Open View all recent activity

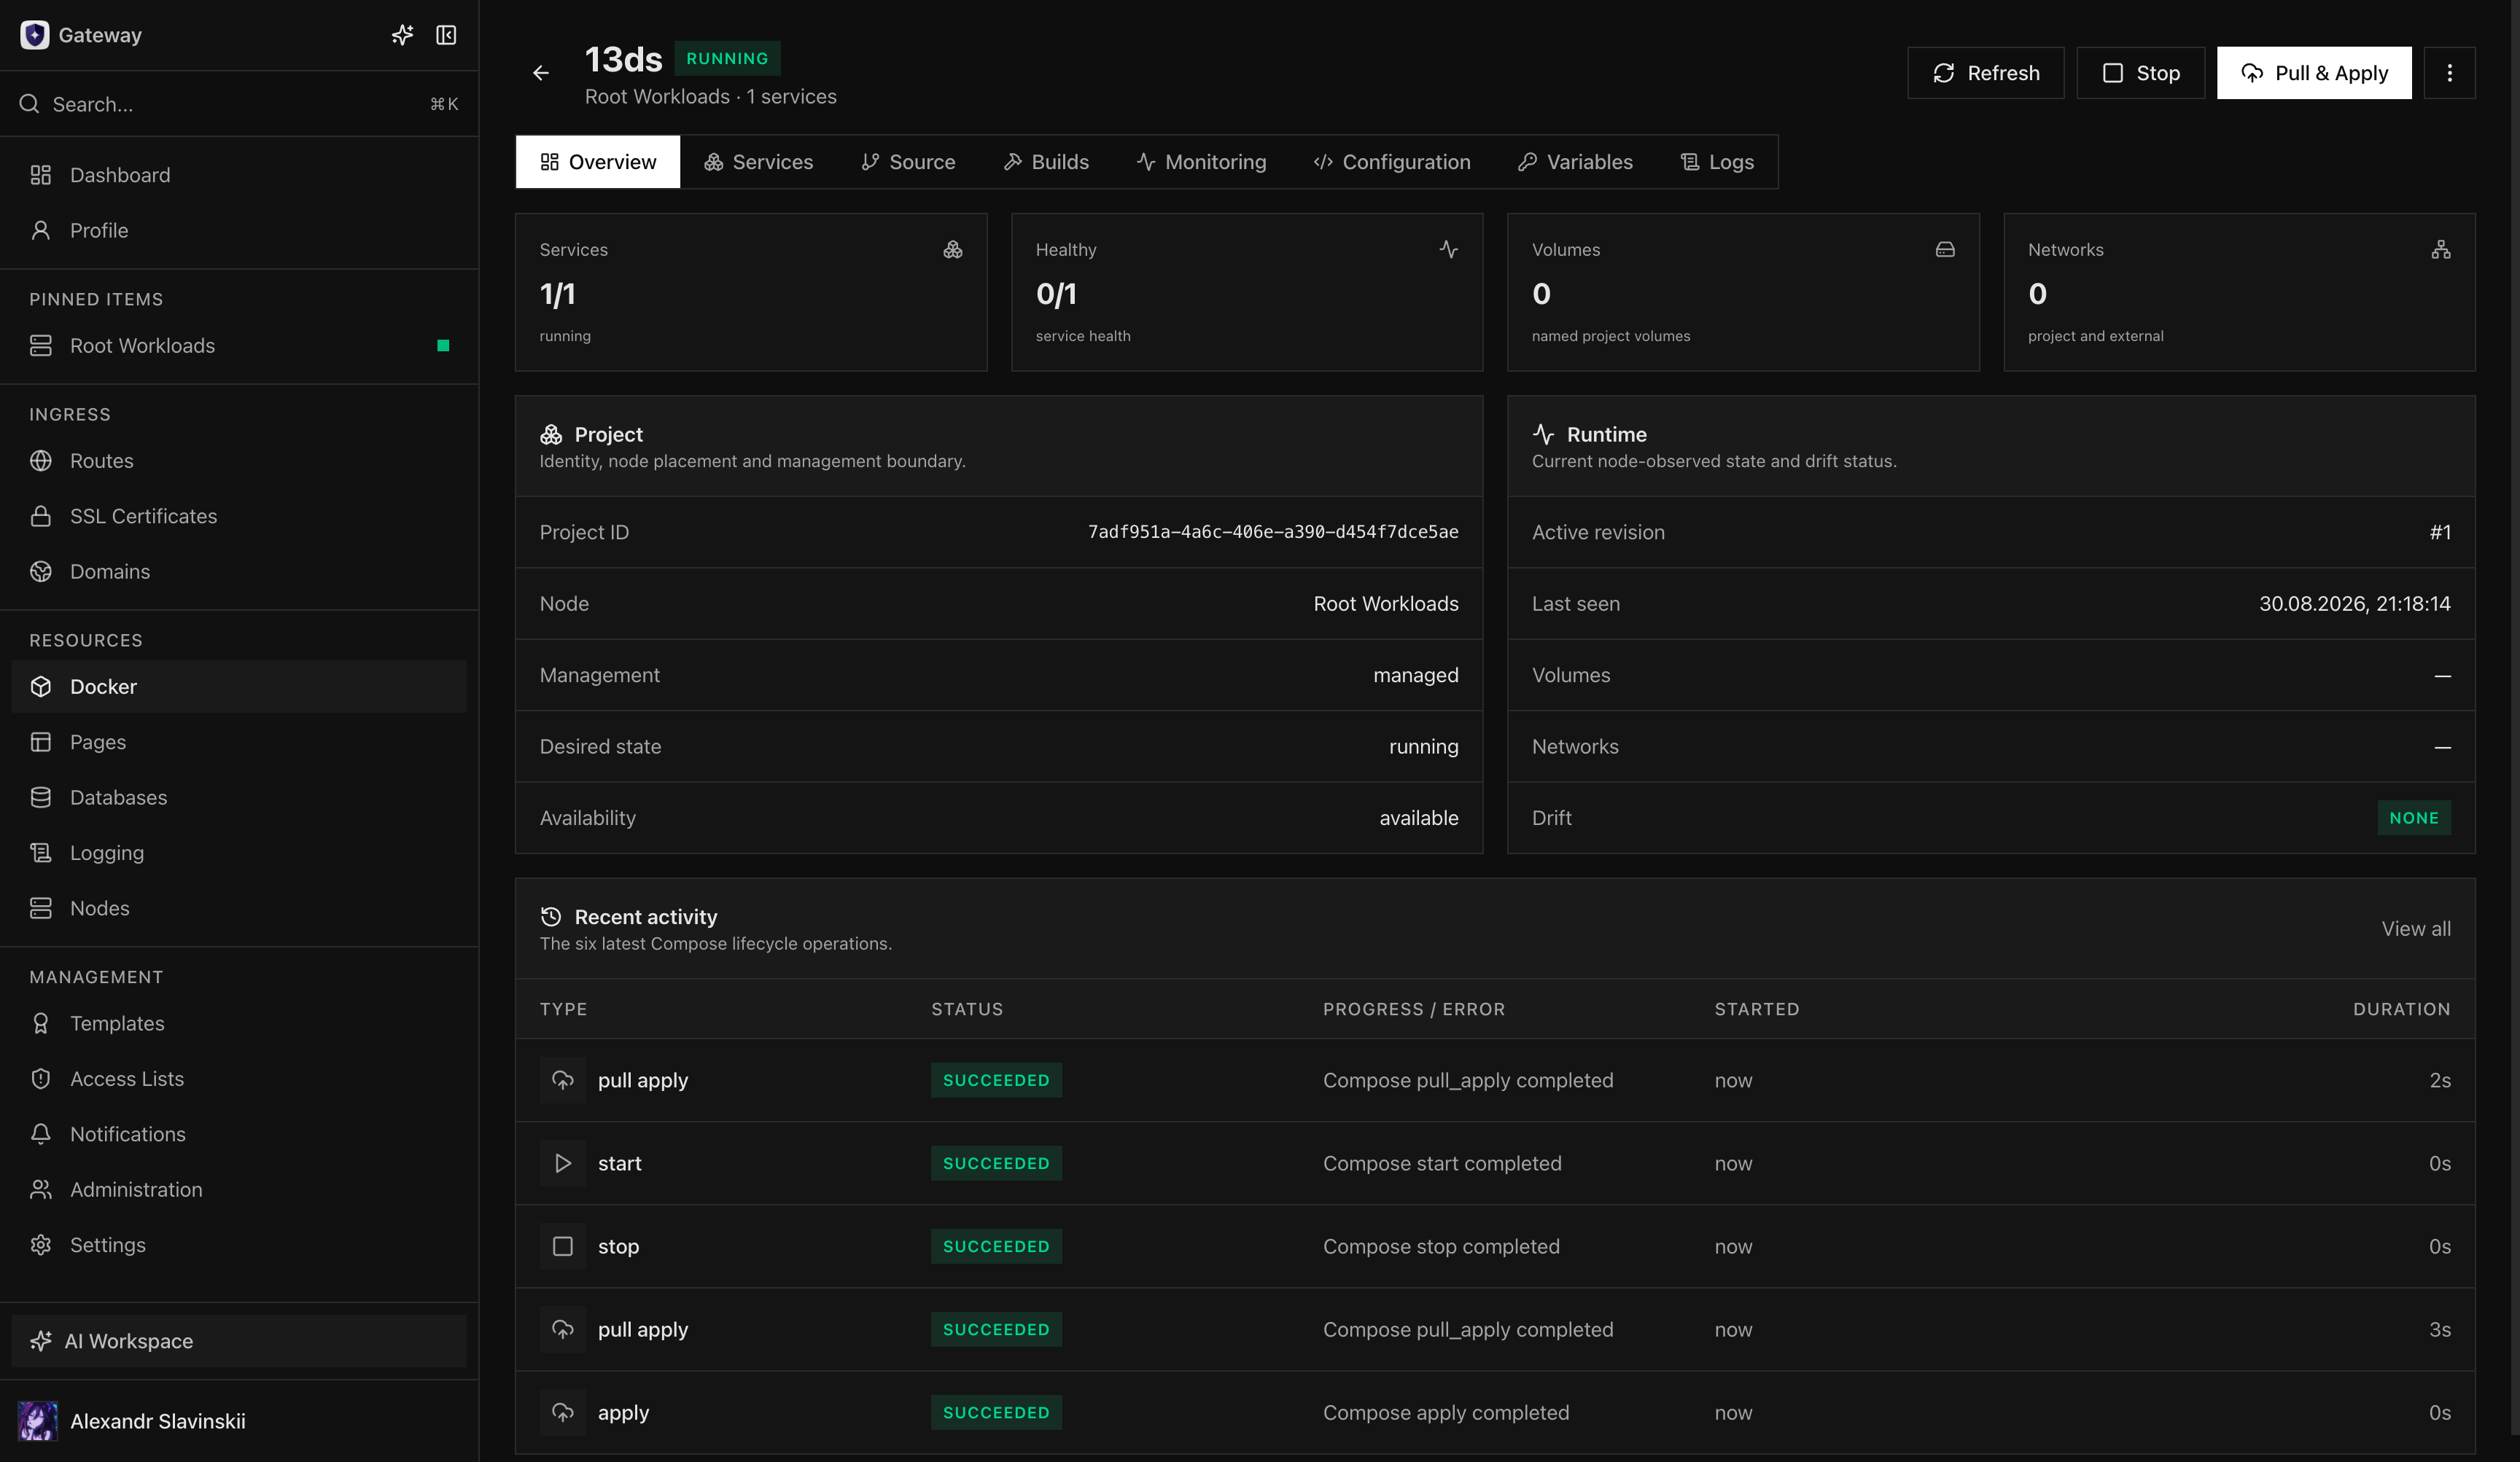[2415, 929]
